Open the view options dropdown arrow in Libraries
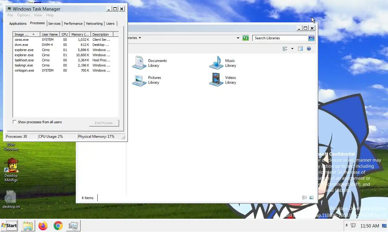This screenshot has width=388, height=232. click(292, 49)
